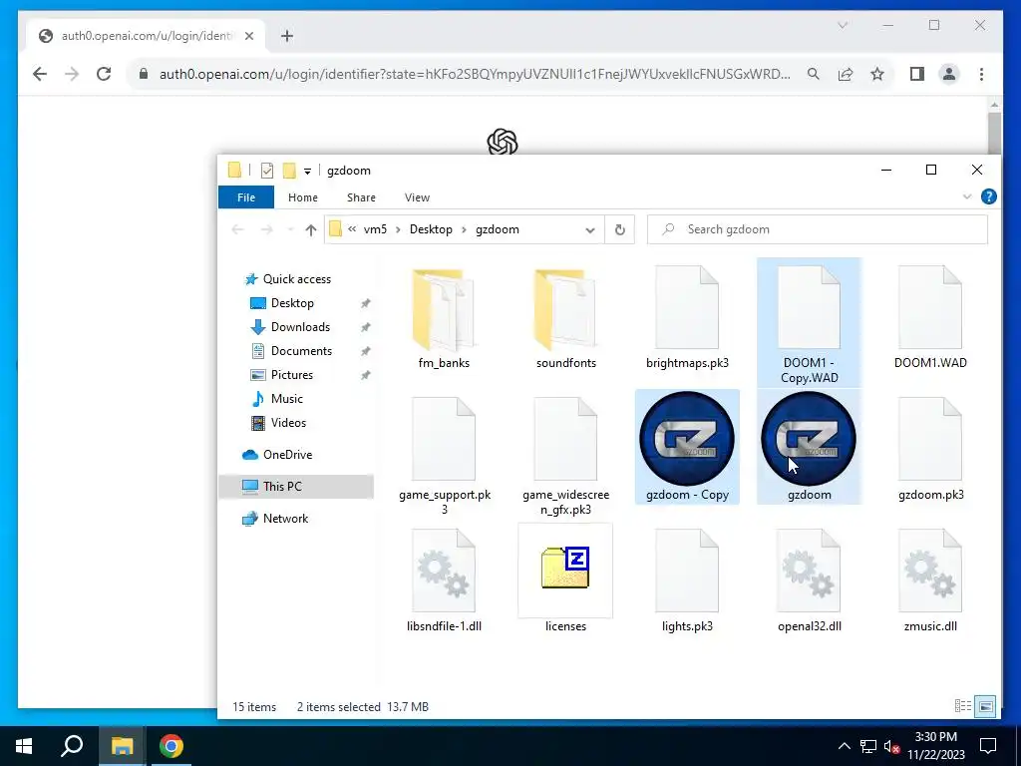Open a new Chrome tab
This screenshot has width=1021, height=766.
(286, 36)
